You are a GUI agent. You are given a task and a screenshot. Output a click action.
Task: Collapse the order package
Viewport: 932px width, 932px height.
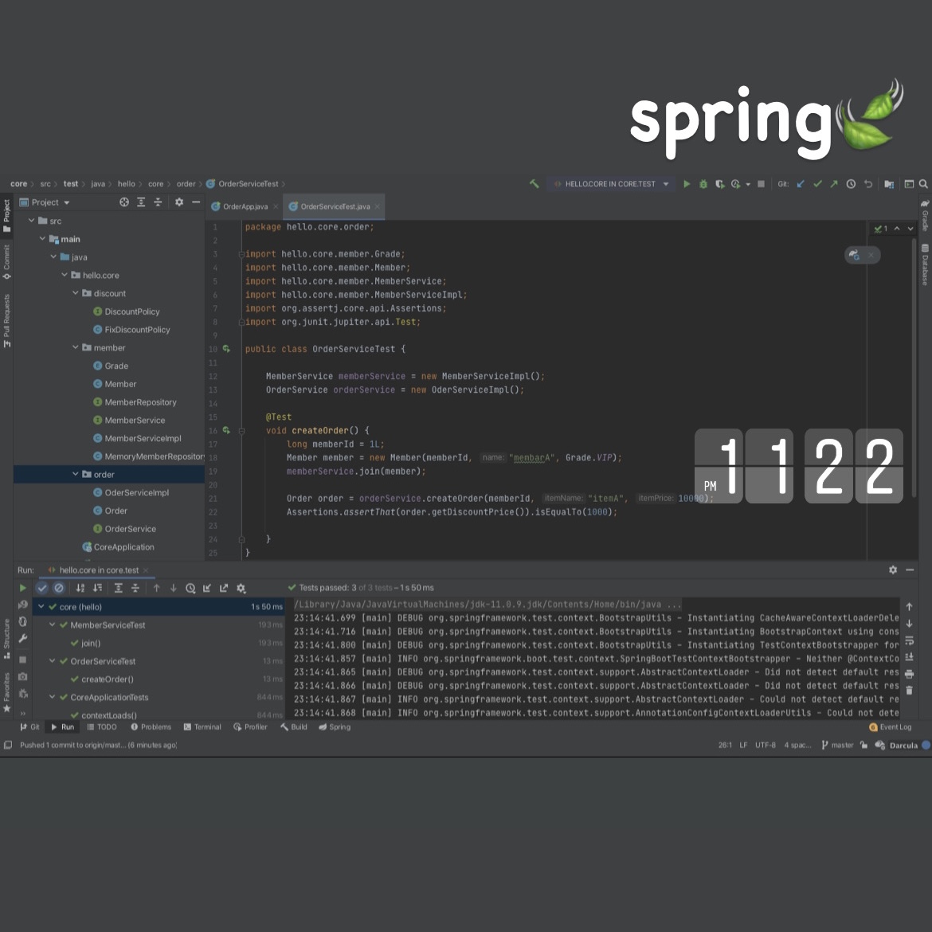point(76,474)
